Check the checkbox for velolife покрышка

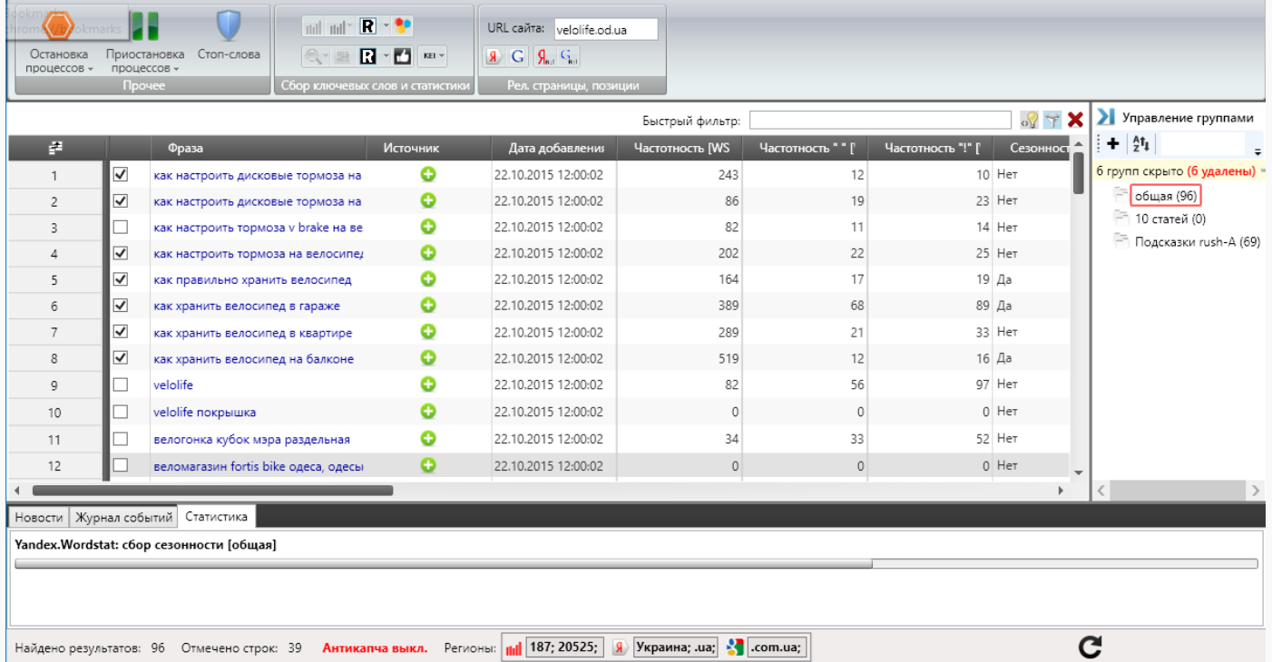click(x=120, y=412)
